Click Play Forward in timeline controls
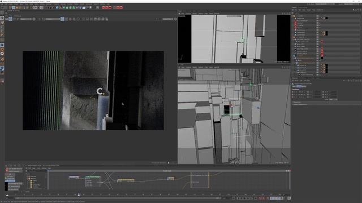Screen dimensions: 362x203 coord(244,198)
